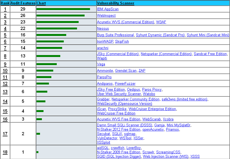Viewport: 230px width, 159px height.
Task: Click Uber Web Security Scanner link
Action: (x=119, y=94)
